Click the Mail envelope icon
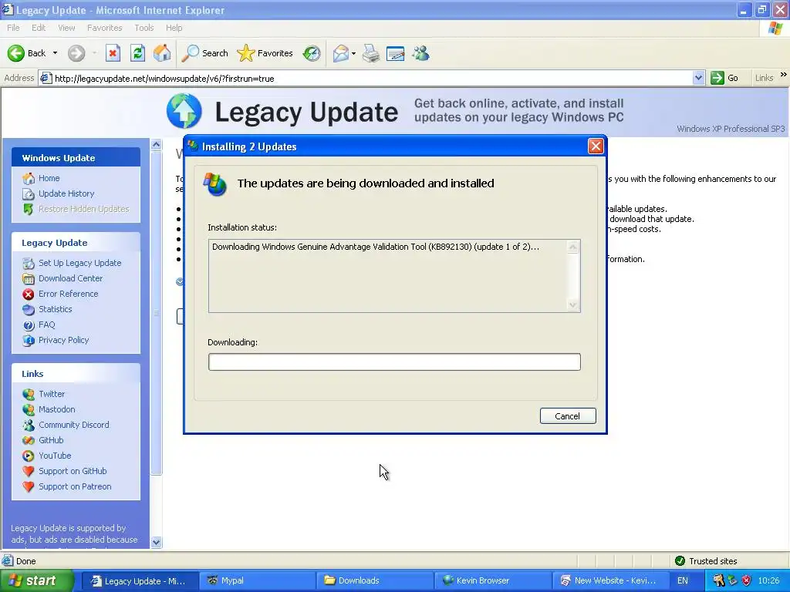The height and width of the screenshot is (592, 790). click(341, 53)
